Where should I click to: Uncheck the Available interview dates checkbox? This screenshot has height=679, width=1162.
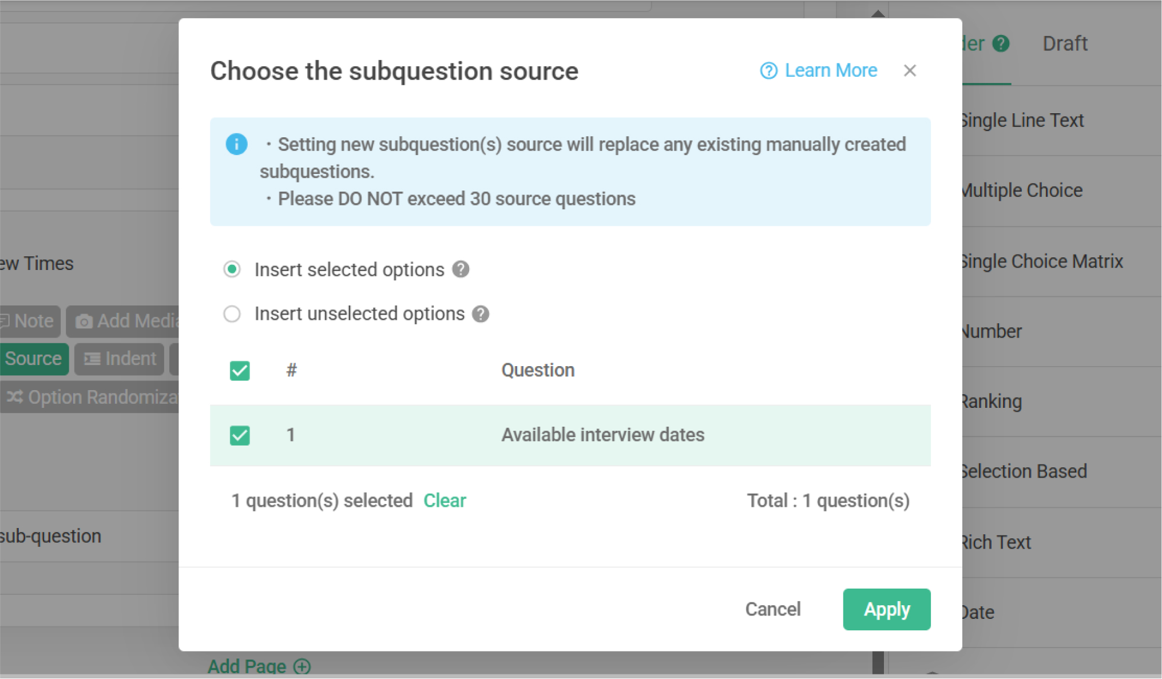[240, 435]
